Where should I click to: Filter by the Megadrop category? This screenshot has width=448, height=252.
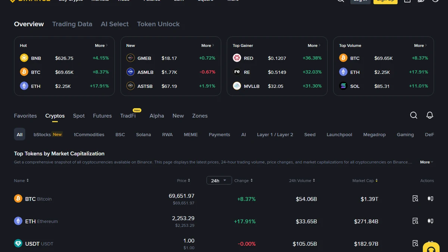click(x=374, y=134)
